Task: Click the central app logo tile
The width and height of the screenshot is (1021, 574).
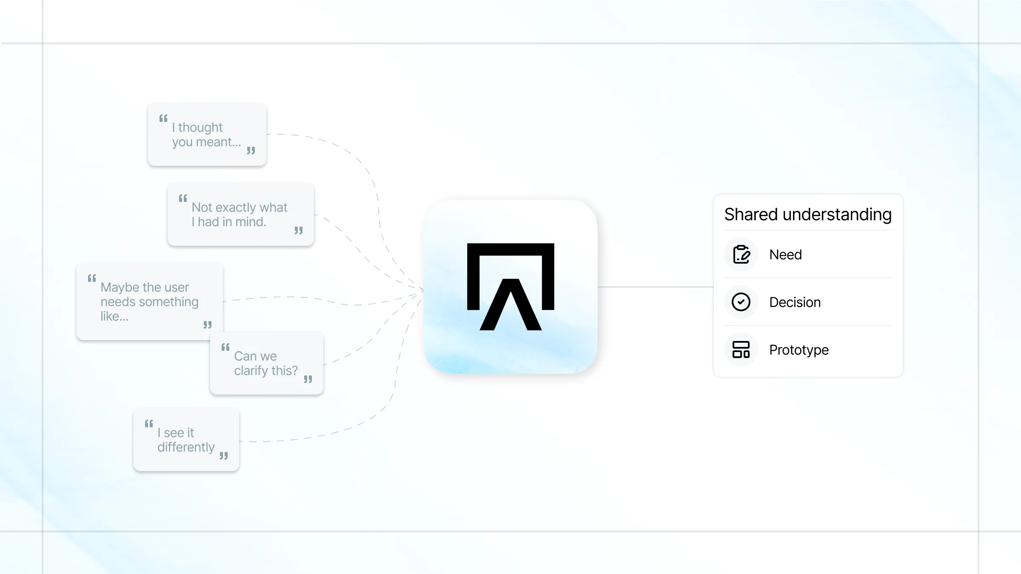Action: [510, 287]
